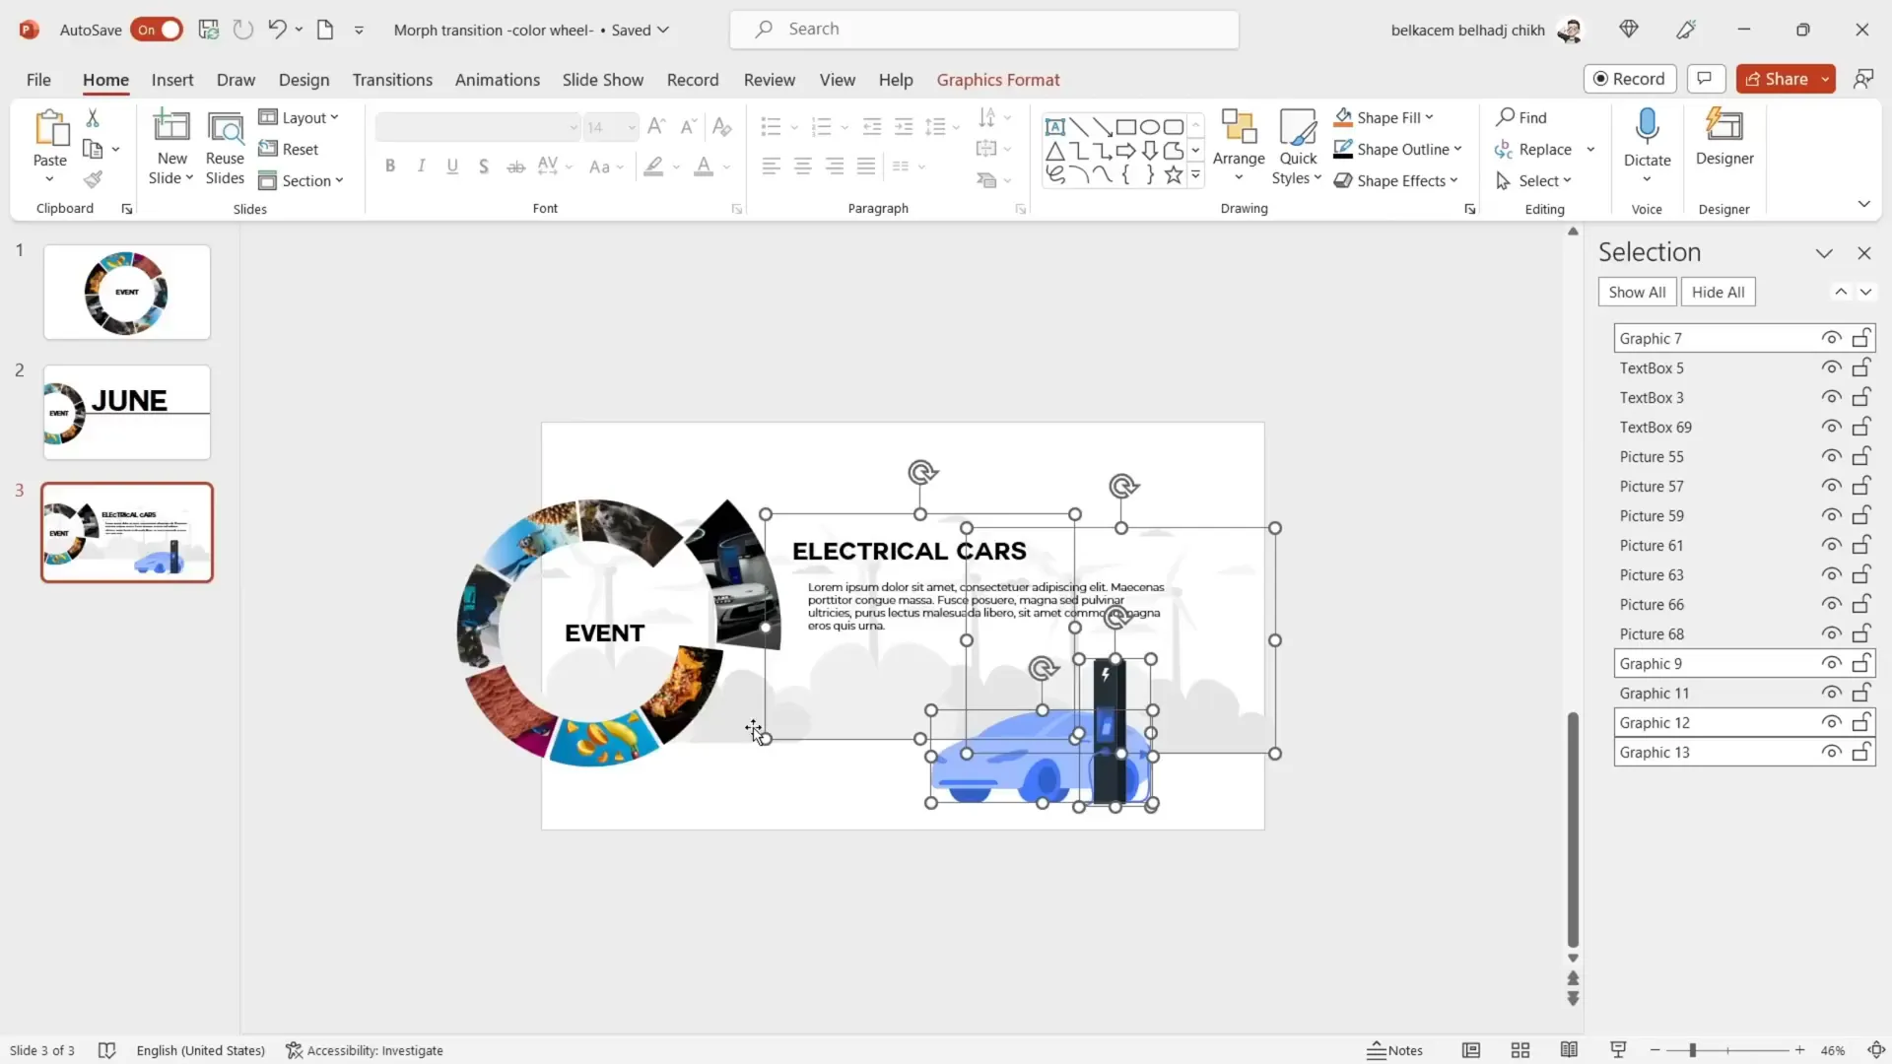
Task: Switch to the Design tab
Action: 304,80
